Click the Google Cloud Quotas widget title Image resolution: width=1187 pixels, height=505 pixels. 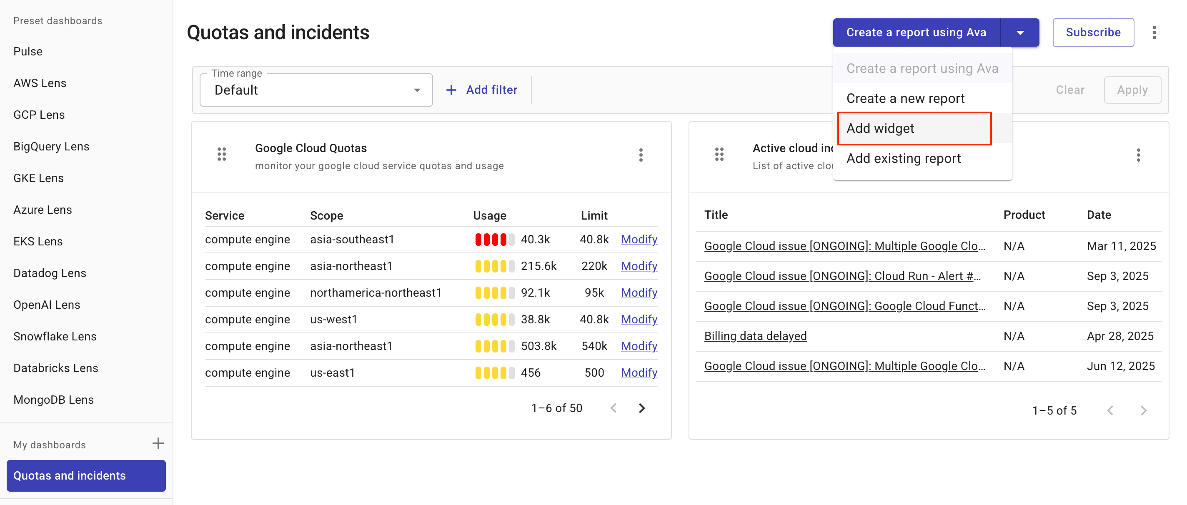click(311, 148)
